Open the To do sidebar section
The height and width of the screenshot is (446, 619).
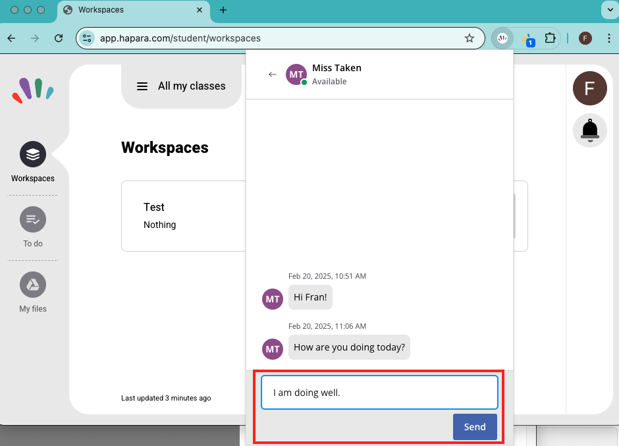[x=33, y=227]
